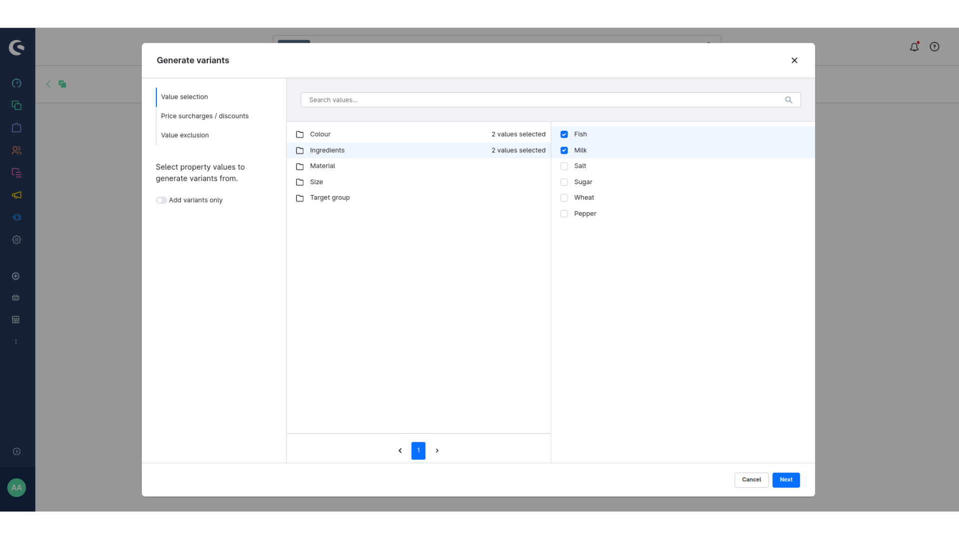Click the Next button

pos(786,480)
